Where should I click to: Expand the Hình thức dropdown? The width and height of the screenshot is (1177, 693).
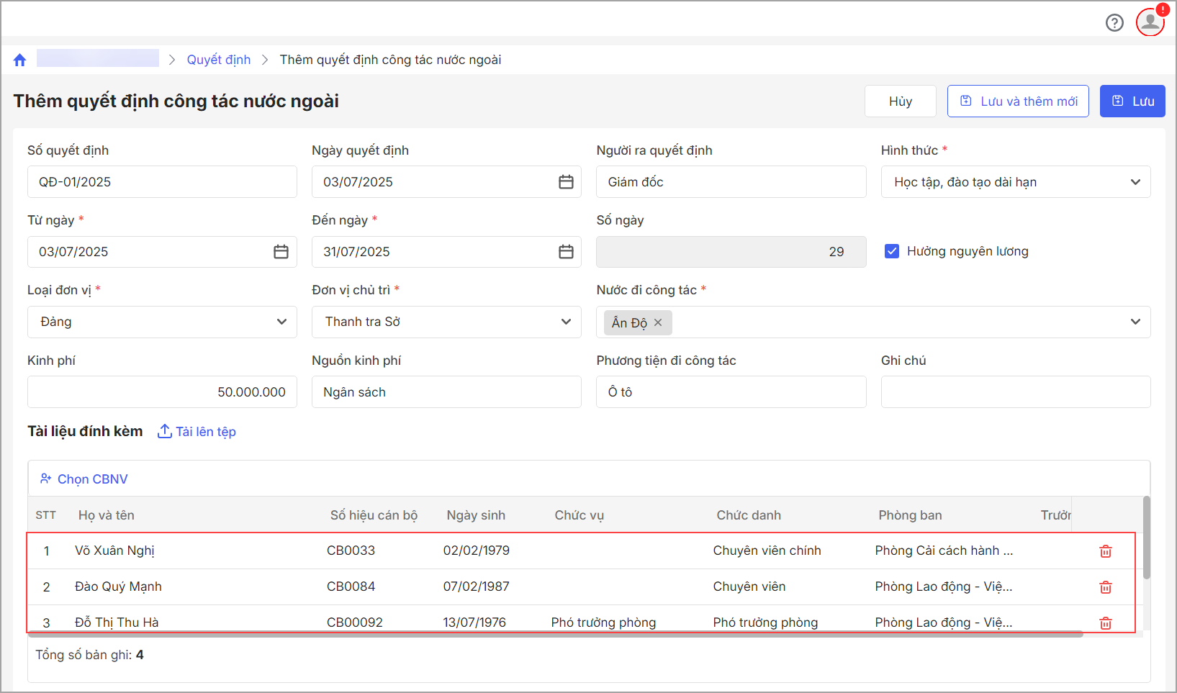(x=1135, y=182)
